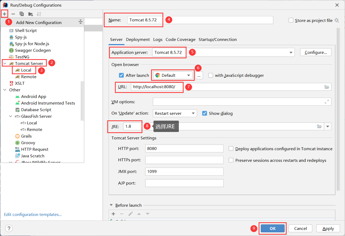Click the plus icon under Before launch

(113, 214)
